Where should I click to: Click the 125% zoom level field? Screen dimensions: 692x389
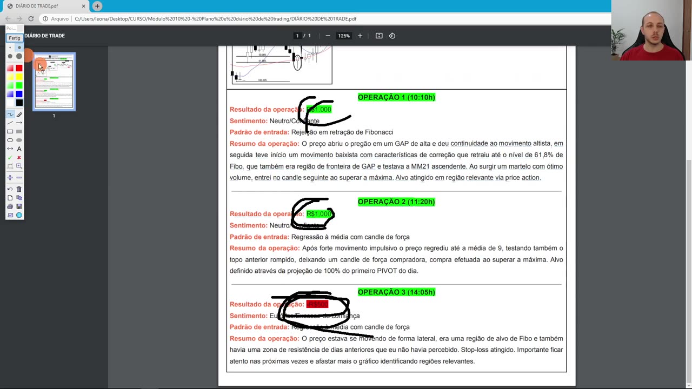point(344,36)
